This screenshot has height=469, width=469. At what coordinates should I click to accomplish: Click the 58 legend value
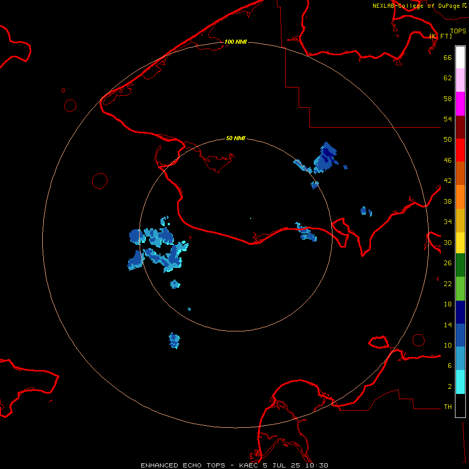click(x=448, y=98)
